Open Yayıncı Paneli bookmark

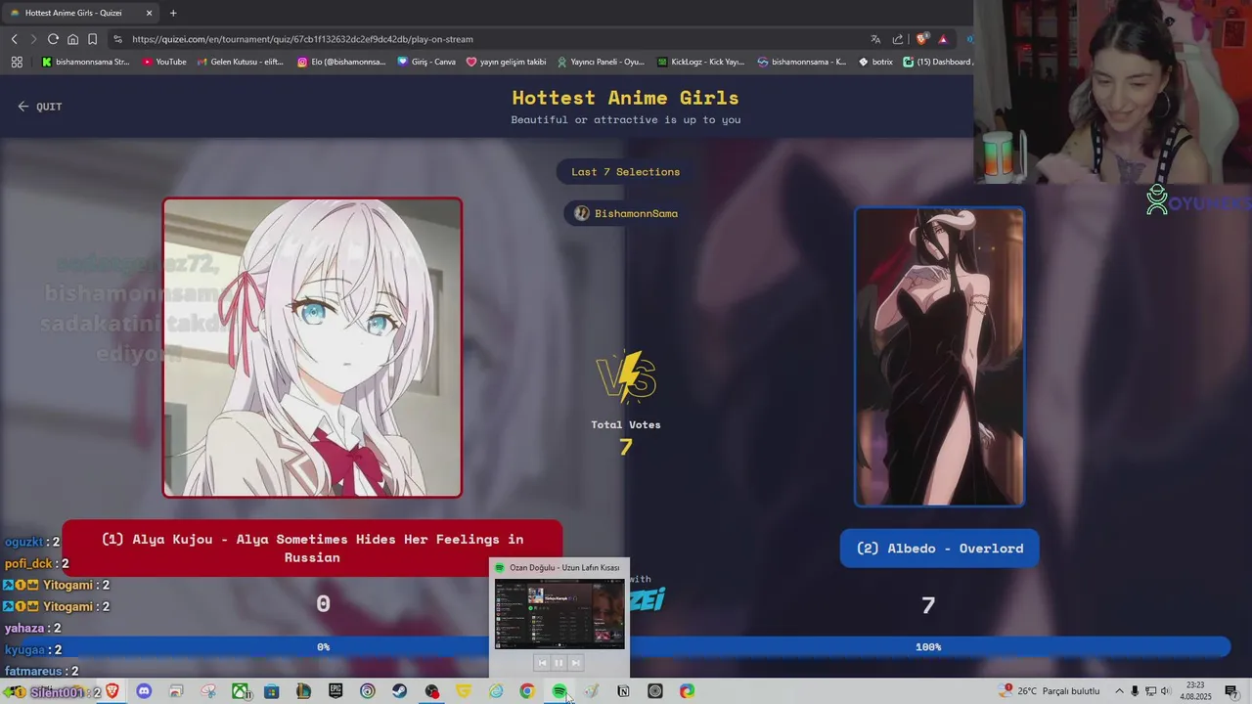point(601,62)
